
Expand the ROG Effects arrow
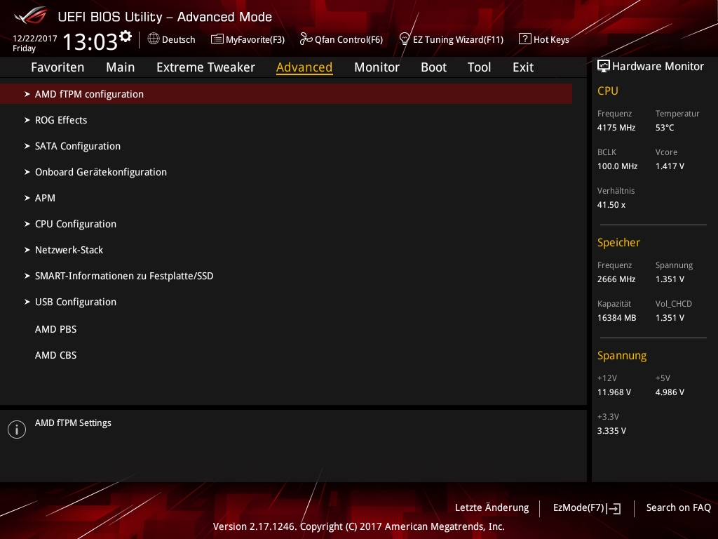pyautogui.click(x=27, y=120)
